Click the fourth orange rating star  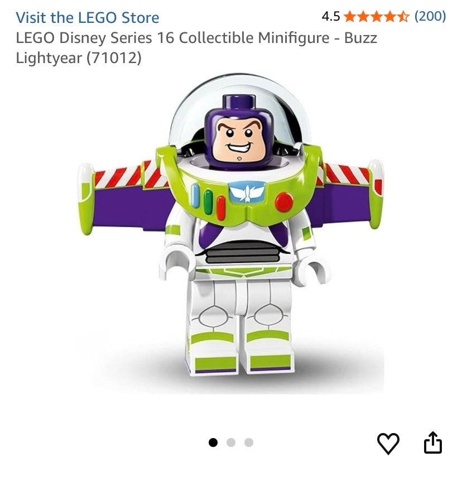coord(389,16)
